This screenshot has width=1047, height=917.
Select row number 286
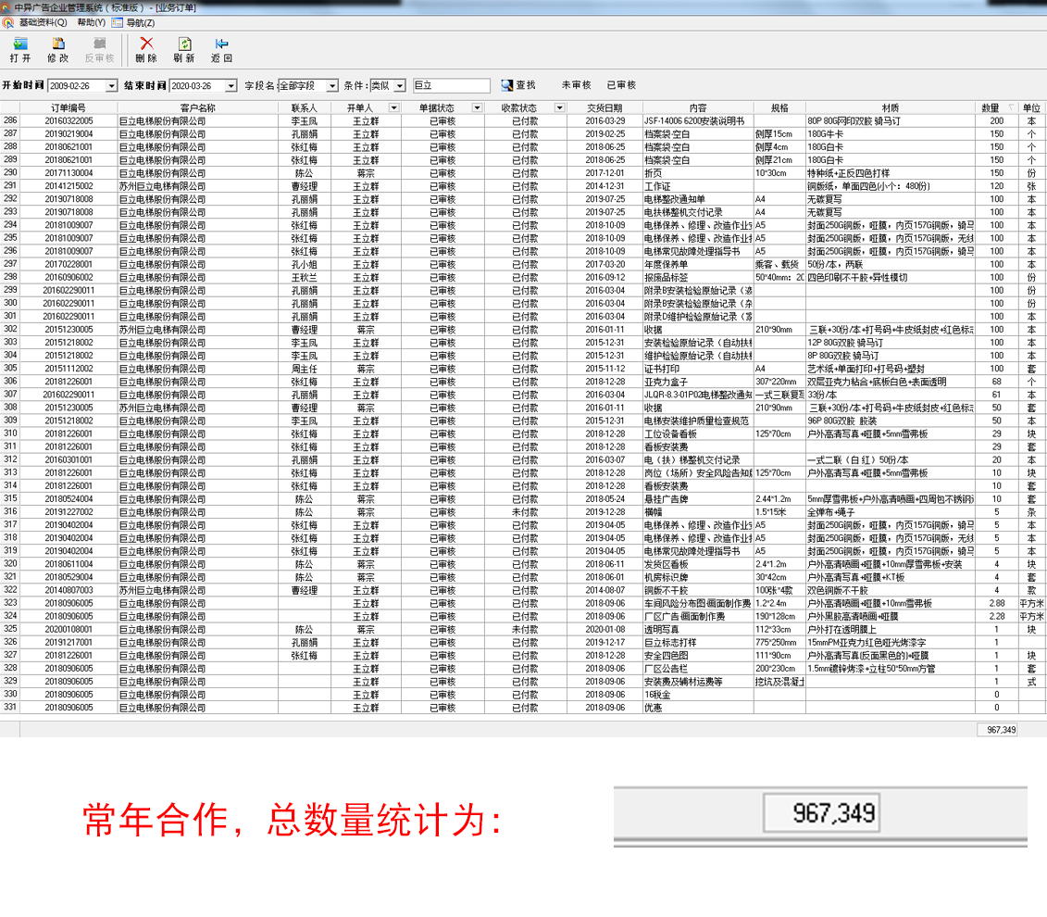pyautogui.click(x=10, y=121)
